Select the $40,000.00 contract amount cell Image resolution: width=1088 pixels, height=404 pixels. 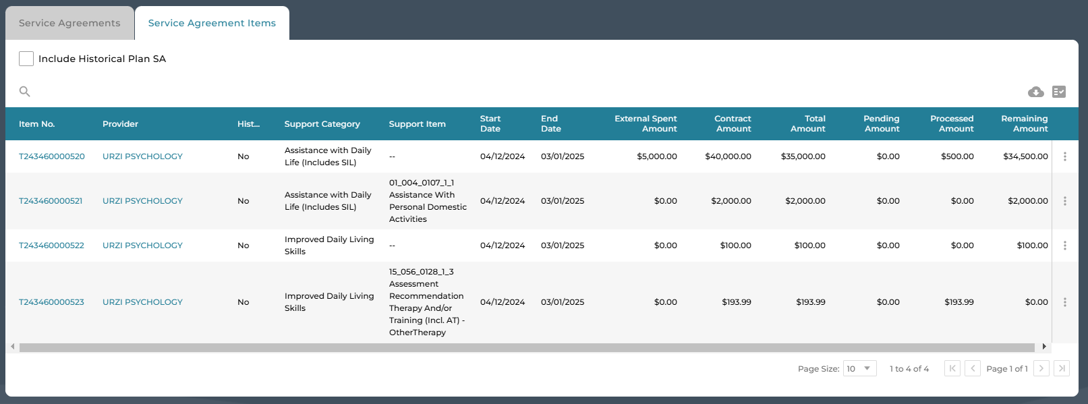tap(728, 156)
